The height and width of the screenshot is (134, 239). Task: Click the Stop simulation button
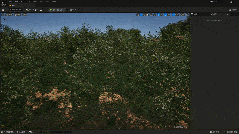(x=58, y=10)
